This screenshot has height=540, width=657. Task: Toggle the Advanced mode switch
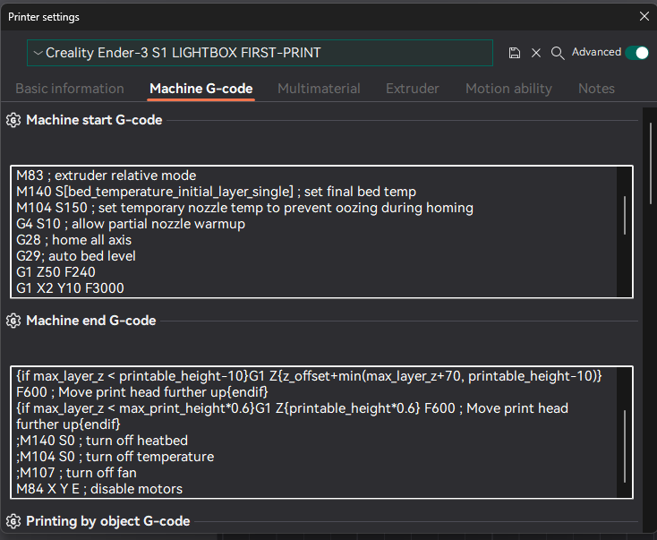pos(636,53)
